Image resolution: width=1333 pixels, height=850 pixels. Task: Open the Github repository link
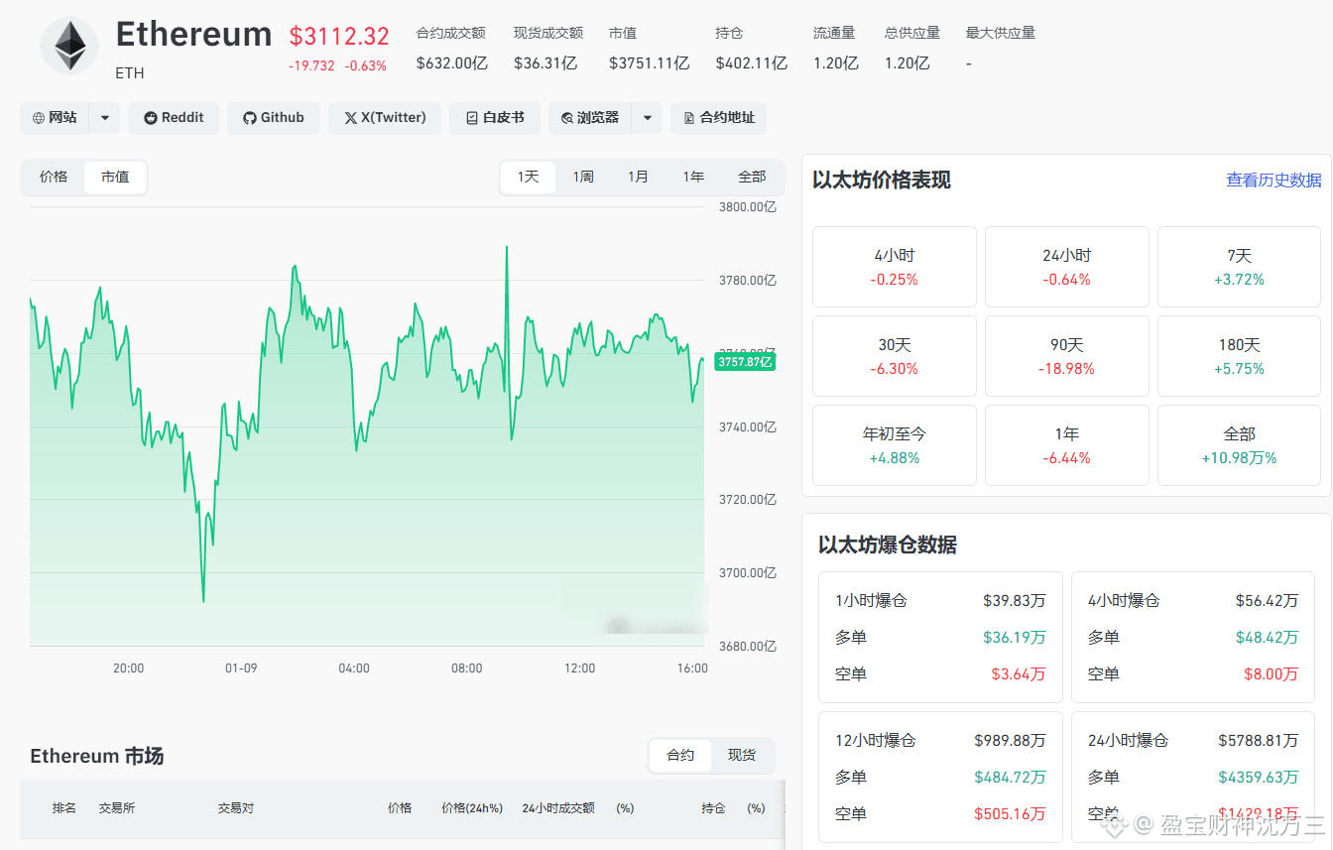274,118
